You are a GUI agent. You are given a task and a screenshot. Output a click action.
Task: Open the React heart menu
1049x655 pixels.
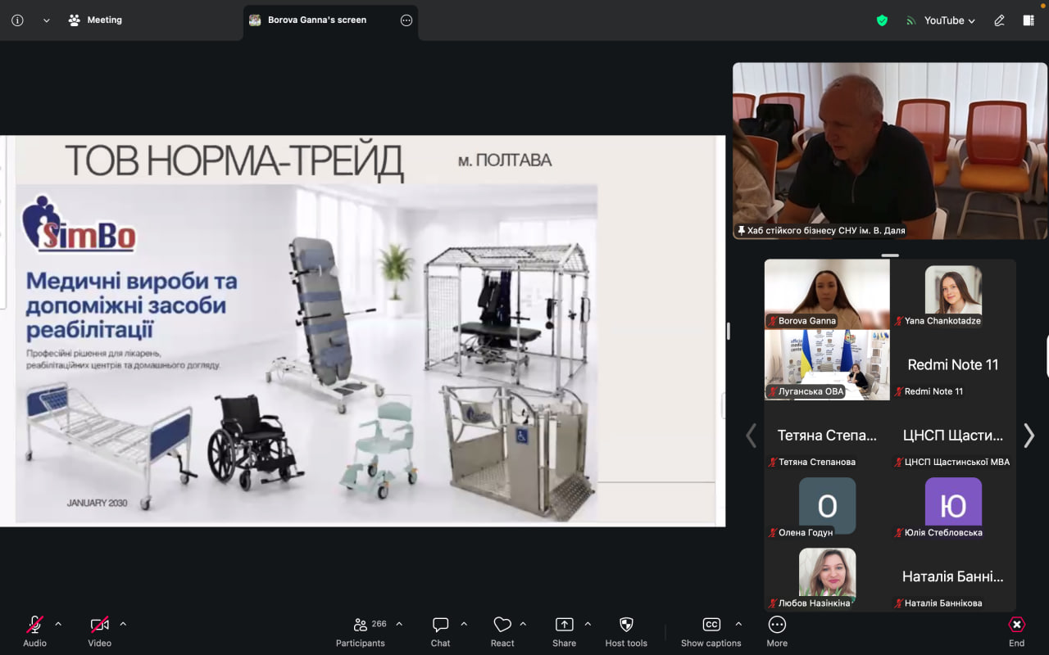(x=502, y=631)
